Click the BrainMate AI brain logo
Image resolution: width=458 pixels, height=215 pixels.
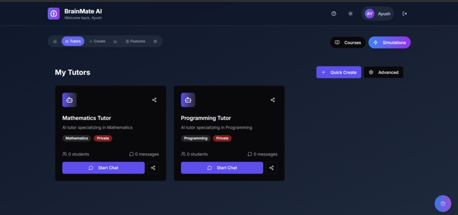[x=54, y=14]
